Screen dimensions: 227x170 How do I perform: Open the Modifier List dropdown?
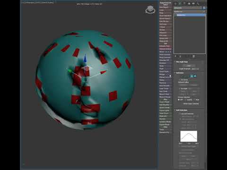[190, 11]
